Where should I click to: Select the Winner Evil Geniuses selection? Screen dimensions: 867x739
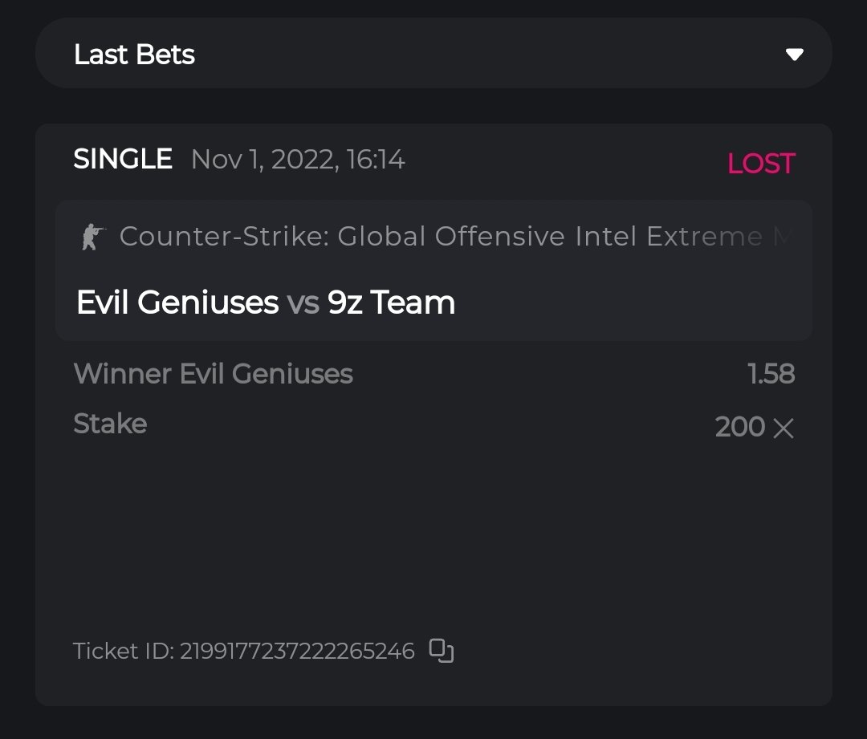213,374
